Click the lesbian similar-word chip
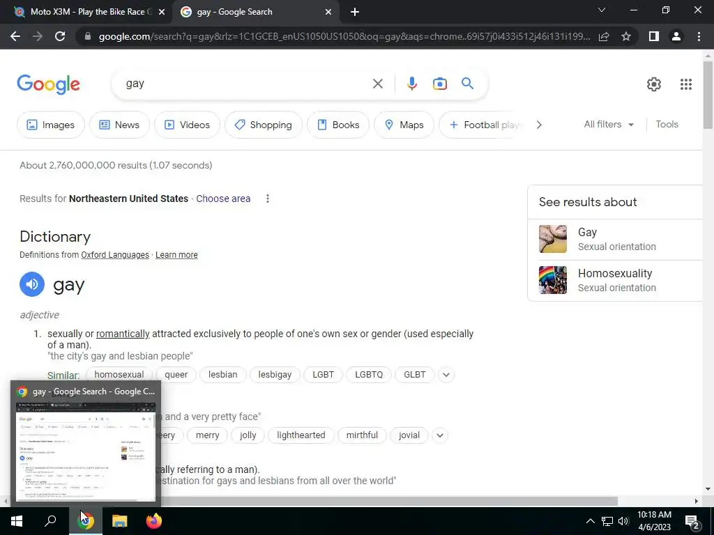714x535 pixels. tap(222, 375)
